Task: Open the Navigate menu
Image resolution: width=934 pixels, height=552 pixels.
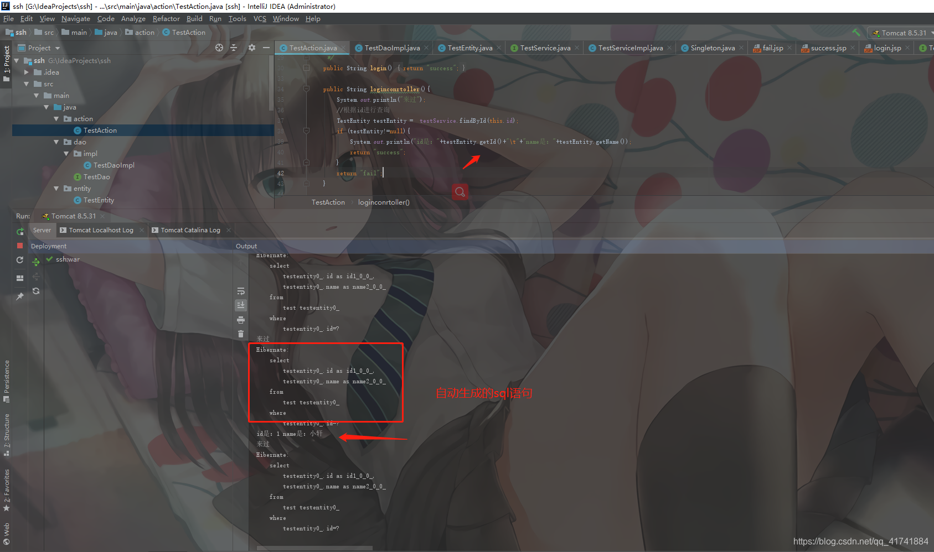Action: [75, 19]
